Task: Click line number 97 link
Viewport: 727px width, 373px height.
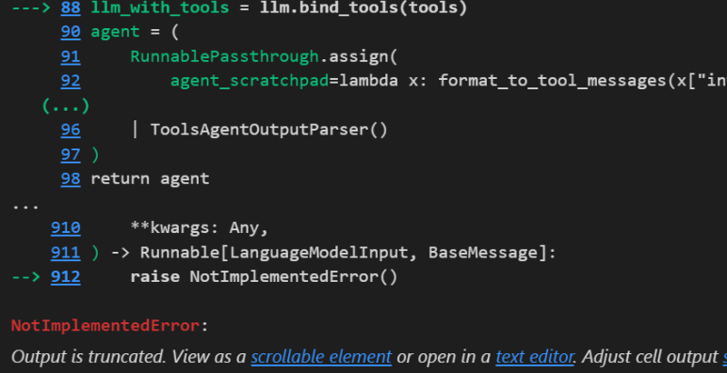Action: (71, 155)
